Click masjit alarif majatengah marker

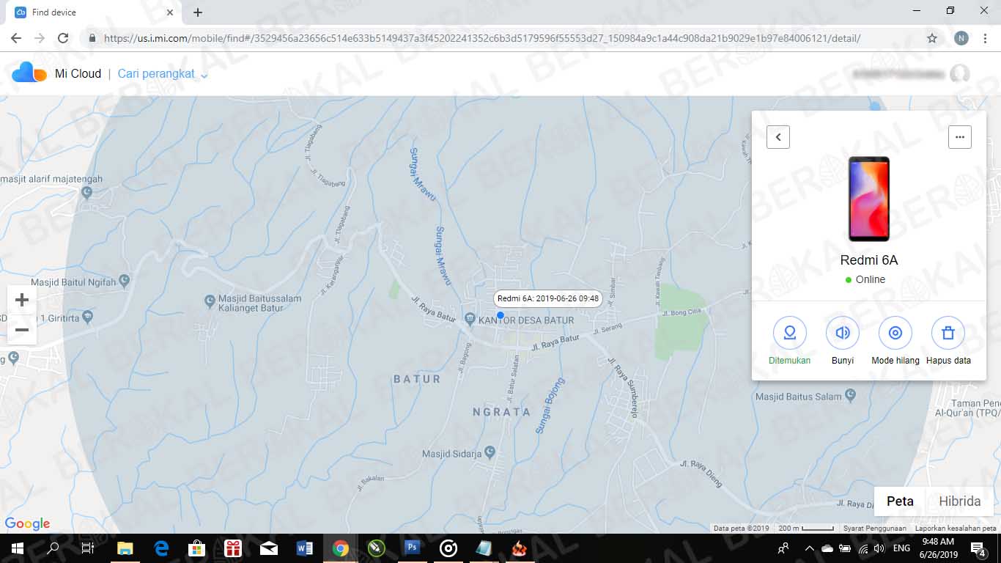tap(87, 193)
